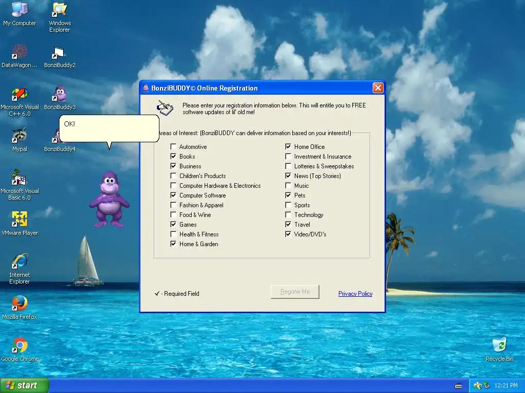The width and height of the screenshot is (525, 393).
Task: Select the Microsoft Visual Basic 6.0 icon
Action: tap(19, 185)
